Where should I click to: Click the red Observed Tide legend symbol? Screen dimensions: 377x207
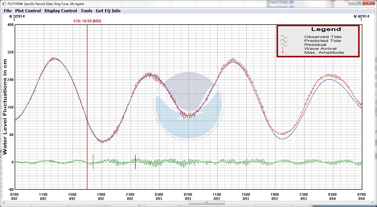pyautogui.click(x=284, y=37)
